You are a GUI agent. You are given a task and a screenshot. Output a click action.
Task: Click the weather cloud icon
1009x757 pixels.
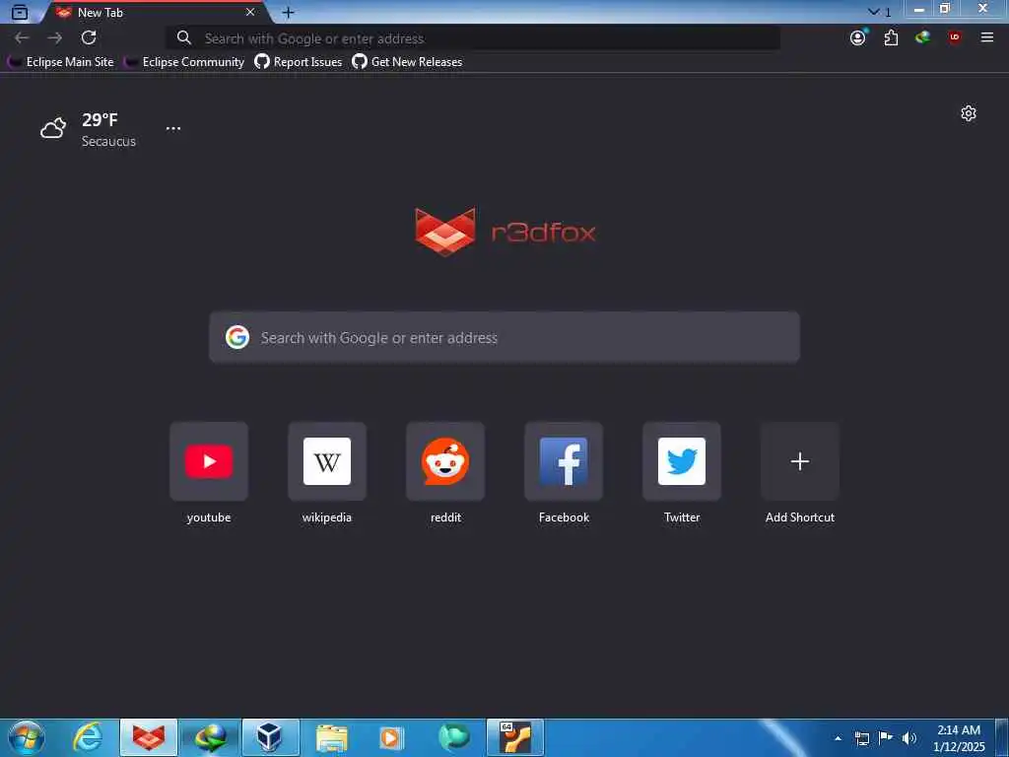(53, 128)
